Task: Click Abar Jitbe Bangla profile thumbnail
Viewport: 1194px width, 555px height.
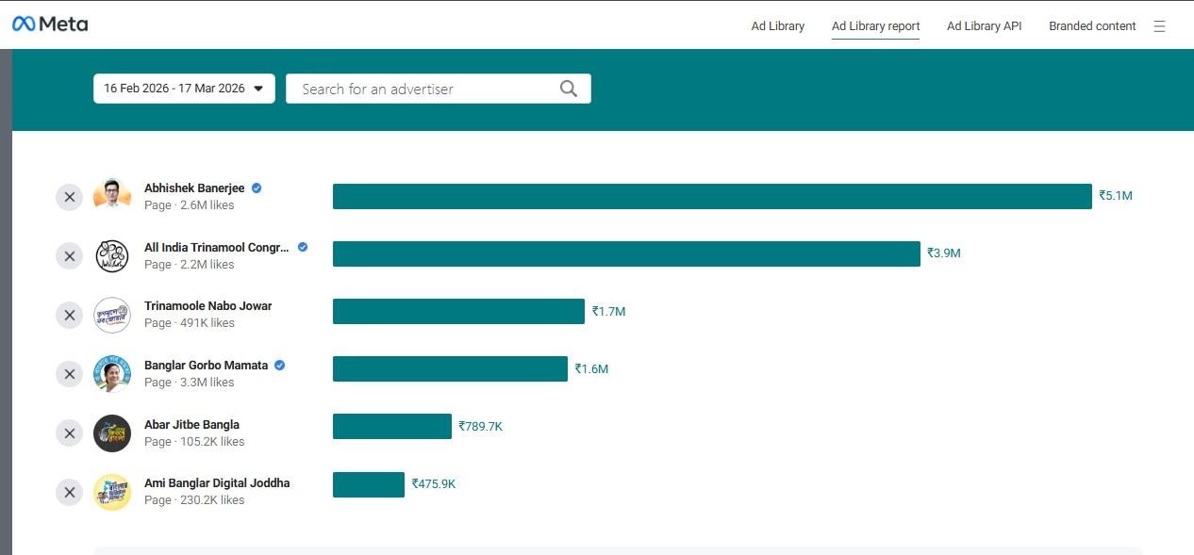Action: pyautogui.click(x=112, y=433)
